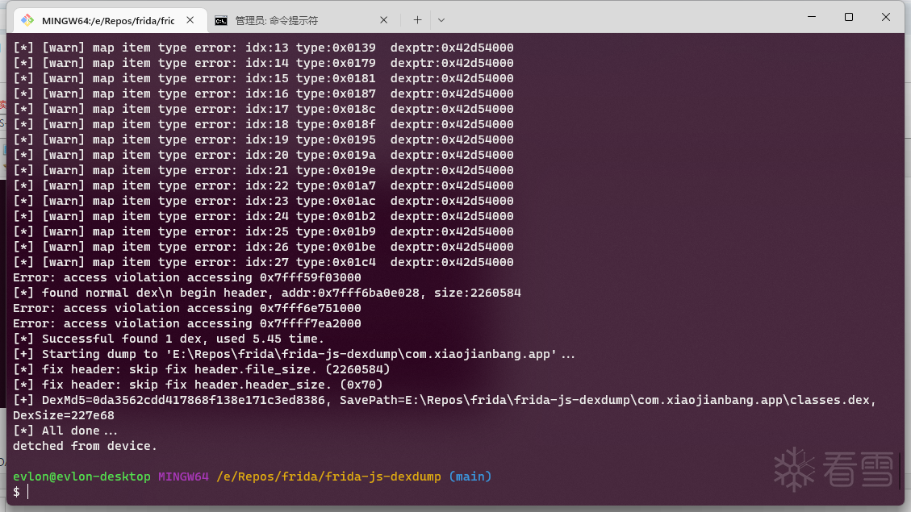Maximize the terminal window

[849, 17]
